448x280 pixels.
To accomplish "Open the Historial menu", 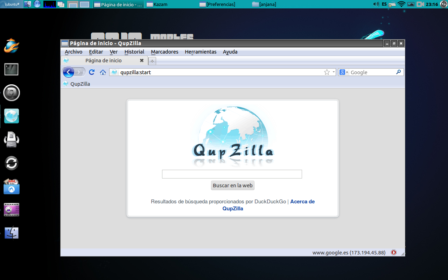I will [x=134, y=52].
